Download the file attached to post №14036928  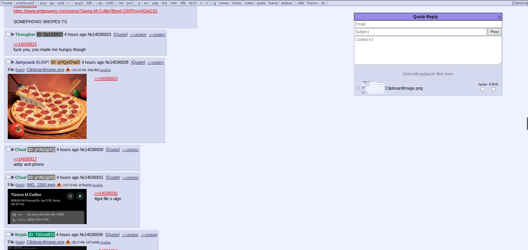click(68, 70)
